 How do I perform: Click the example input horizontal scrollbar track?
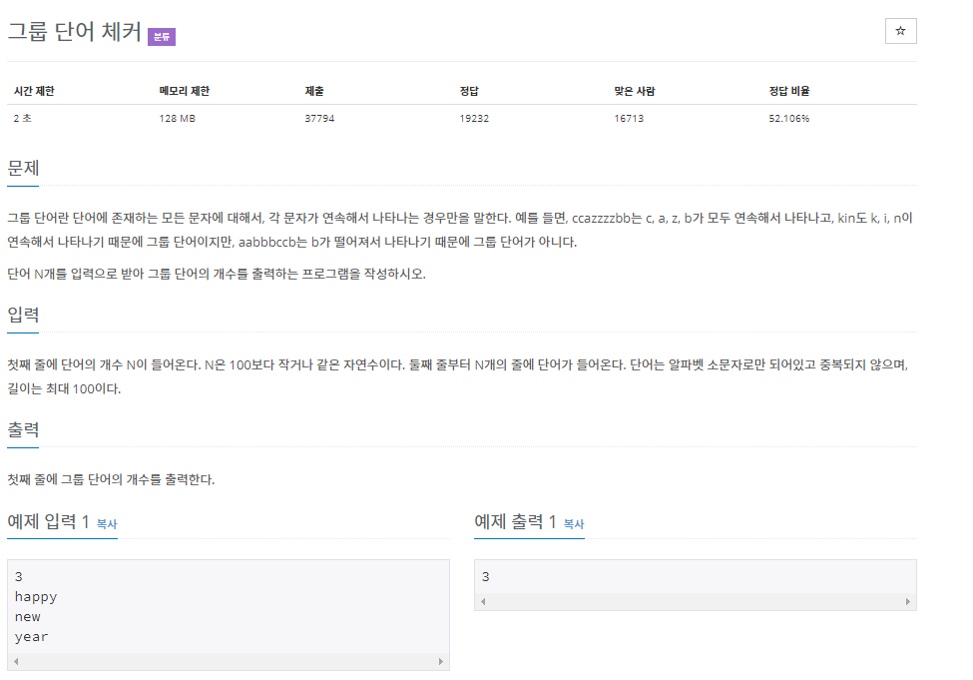pyautogui.click(x=229, y=661)
